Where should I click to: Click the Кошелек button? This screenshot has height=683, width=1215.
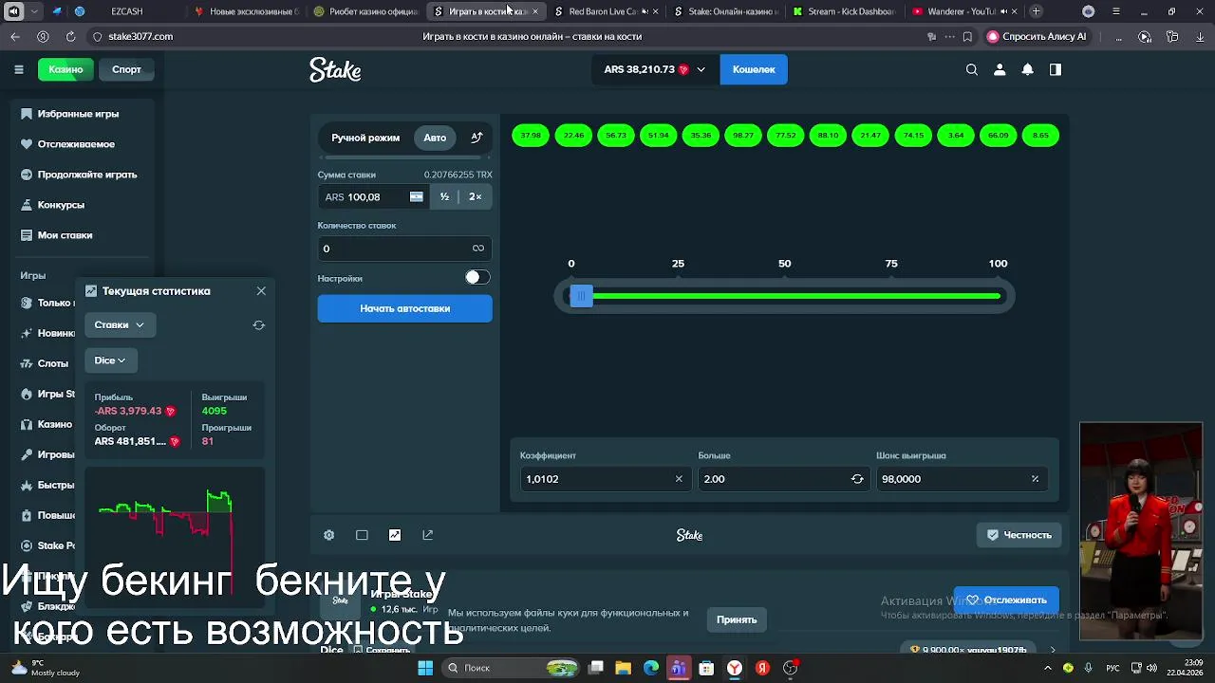(x=754, y=69)
